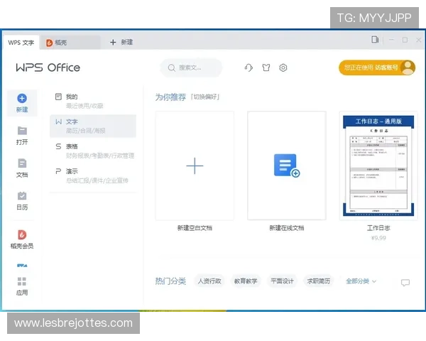Click the 求职简历 category button

pos(318,281)
